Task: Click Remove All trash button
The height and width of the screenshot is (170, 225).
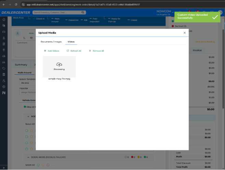Action: point(96,51)
